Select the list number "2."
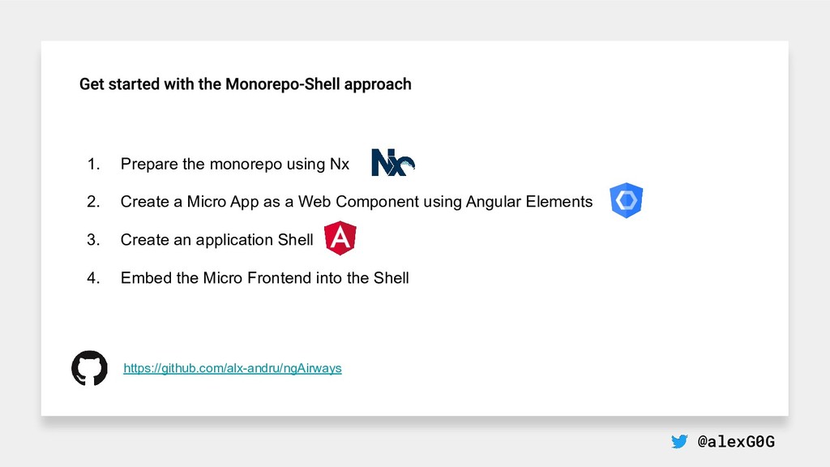This screenshot has height=467, width=830. click(93, 202)
